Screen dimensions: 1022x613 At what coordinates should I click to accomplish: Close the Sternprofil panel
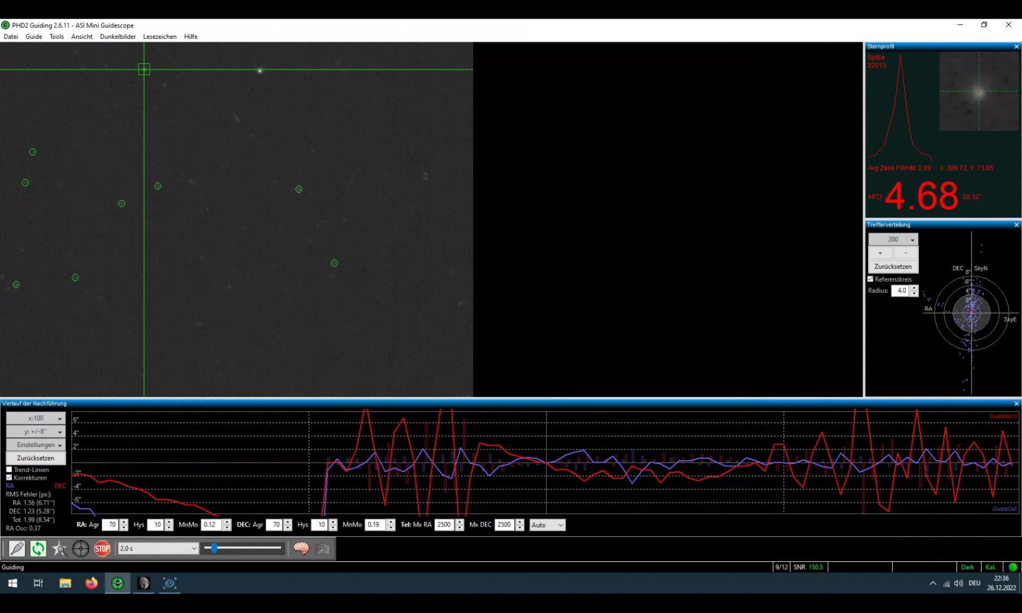tap(1016, 47)
